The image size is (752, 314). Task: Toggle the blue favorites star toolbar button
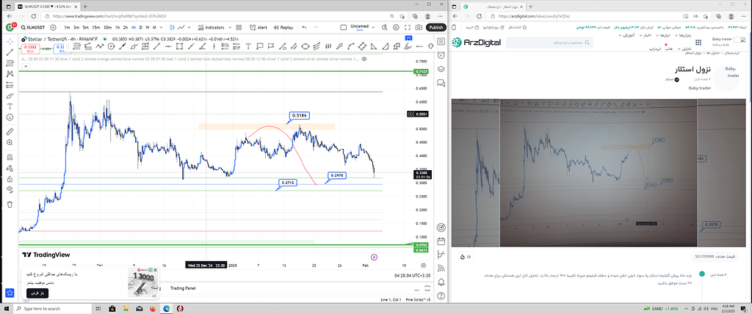[10, 293]
